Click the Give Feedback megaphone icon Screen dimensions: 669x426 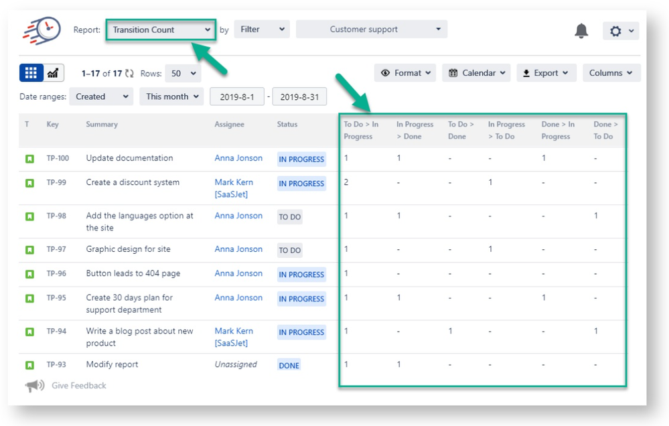pyautogui.click(x=35, y=386)
